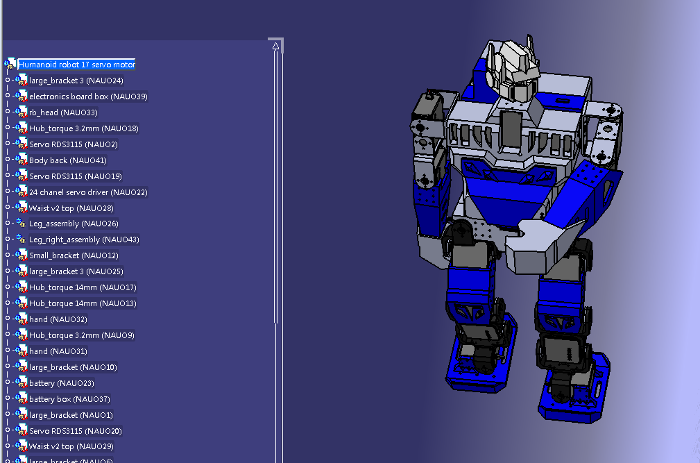Select Waist v2 top (NAUO28) in the tree
This screenshot has height=463, width=700.
71,208
